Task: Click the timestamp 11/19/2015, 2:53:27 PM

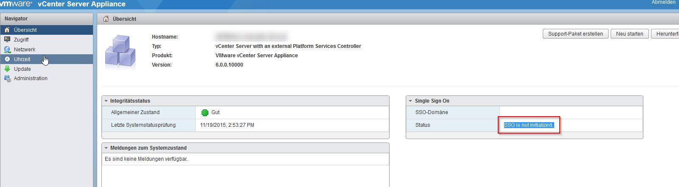Action: click(x=227, y=125)
